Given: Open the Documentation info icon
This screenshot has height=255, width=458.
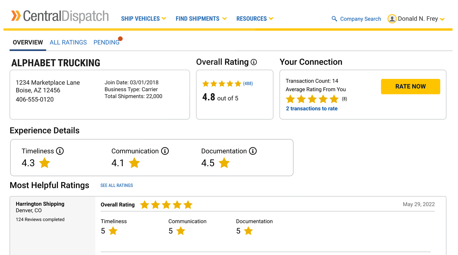Looking at the screenshot, I should click(253, 151).
